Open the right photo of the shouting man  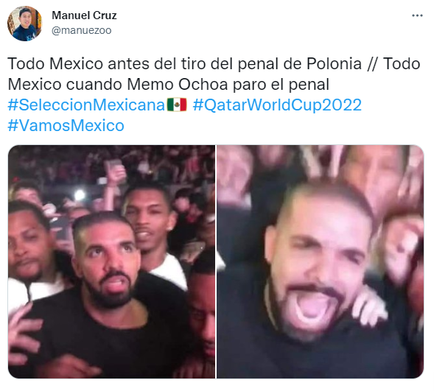pyautogui.click(x=320, y=261)
